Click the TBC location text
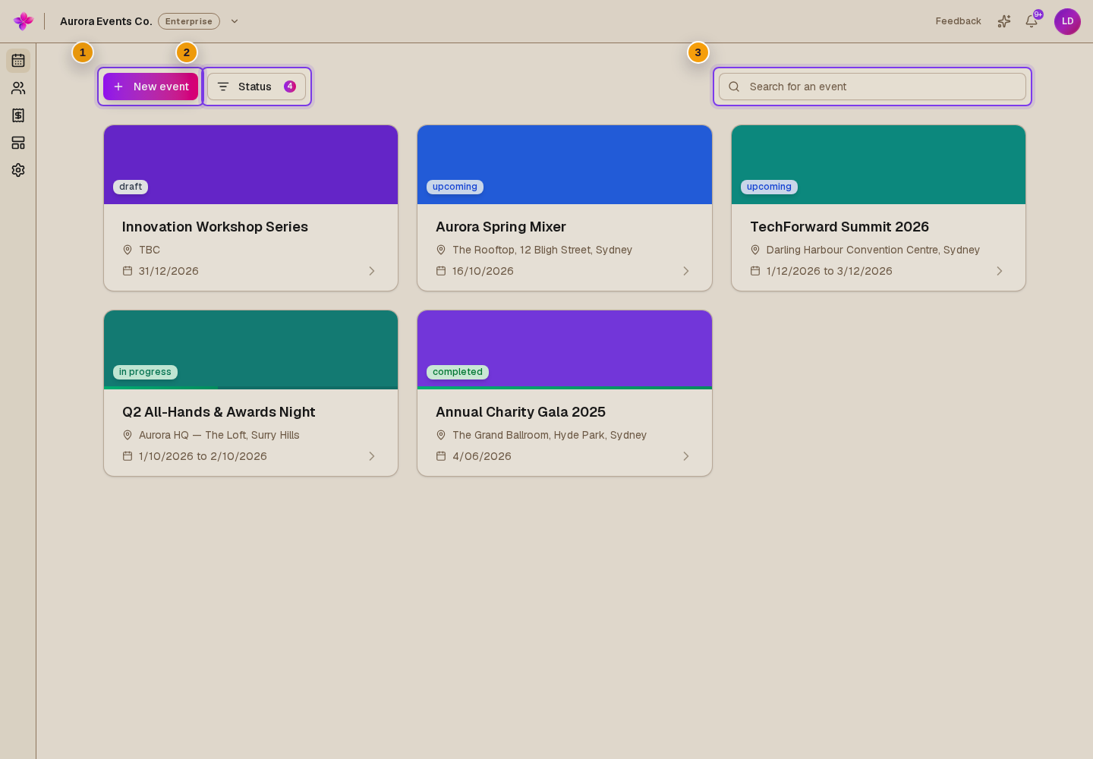1093x759 pixels. [x=150, y=250]
